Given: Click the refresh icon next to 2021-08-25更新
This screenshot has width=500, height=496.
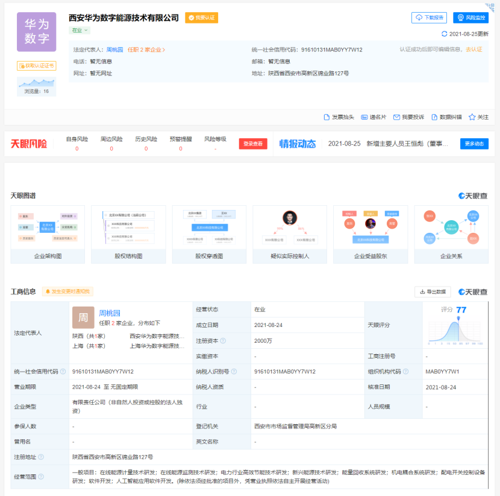Looking at the screenshot, I should click(445, 34).
